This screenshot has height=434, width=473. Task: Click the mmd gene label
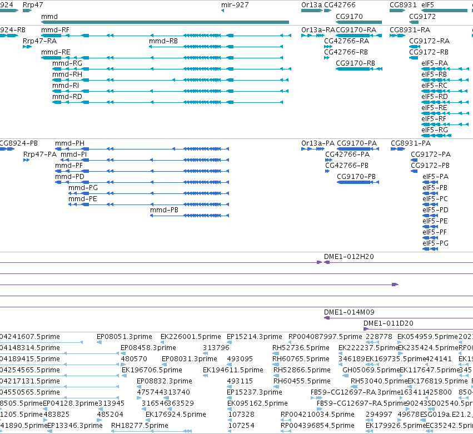click(x=49, y=17)
